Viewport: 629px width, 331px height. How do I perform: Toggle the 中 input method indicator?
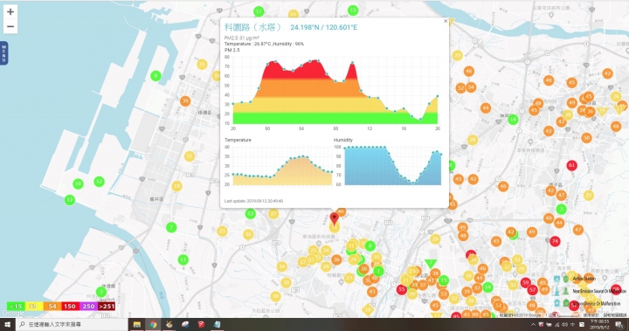pos(572,325)
